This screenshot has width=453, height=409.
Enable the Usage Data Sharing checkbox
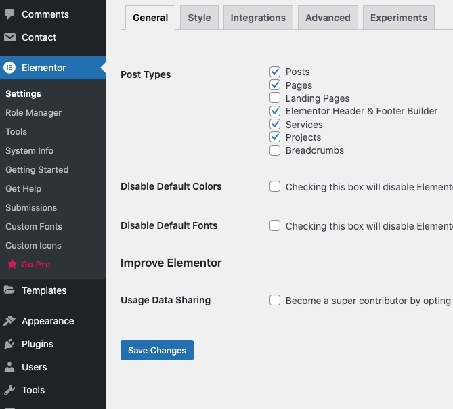click(275, 301)
